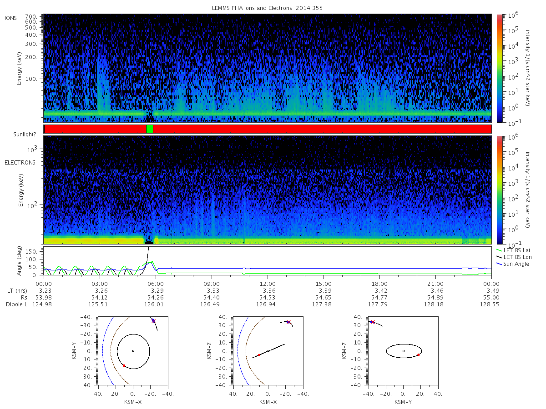Click the spacecraft marker in KSM-X KSM-Z plot
The height and width of the screenshot is (409, 546).
(x=288, y=322)
